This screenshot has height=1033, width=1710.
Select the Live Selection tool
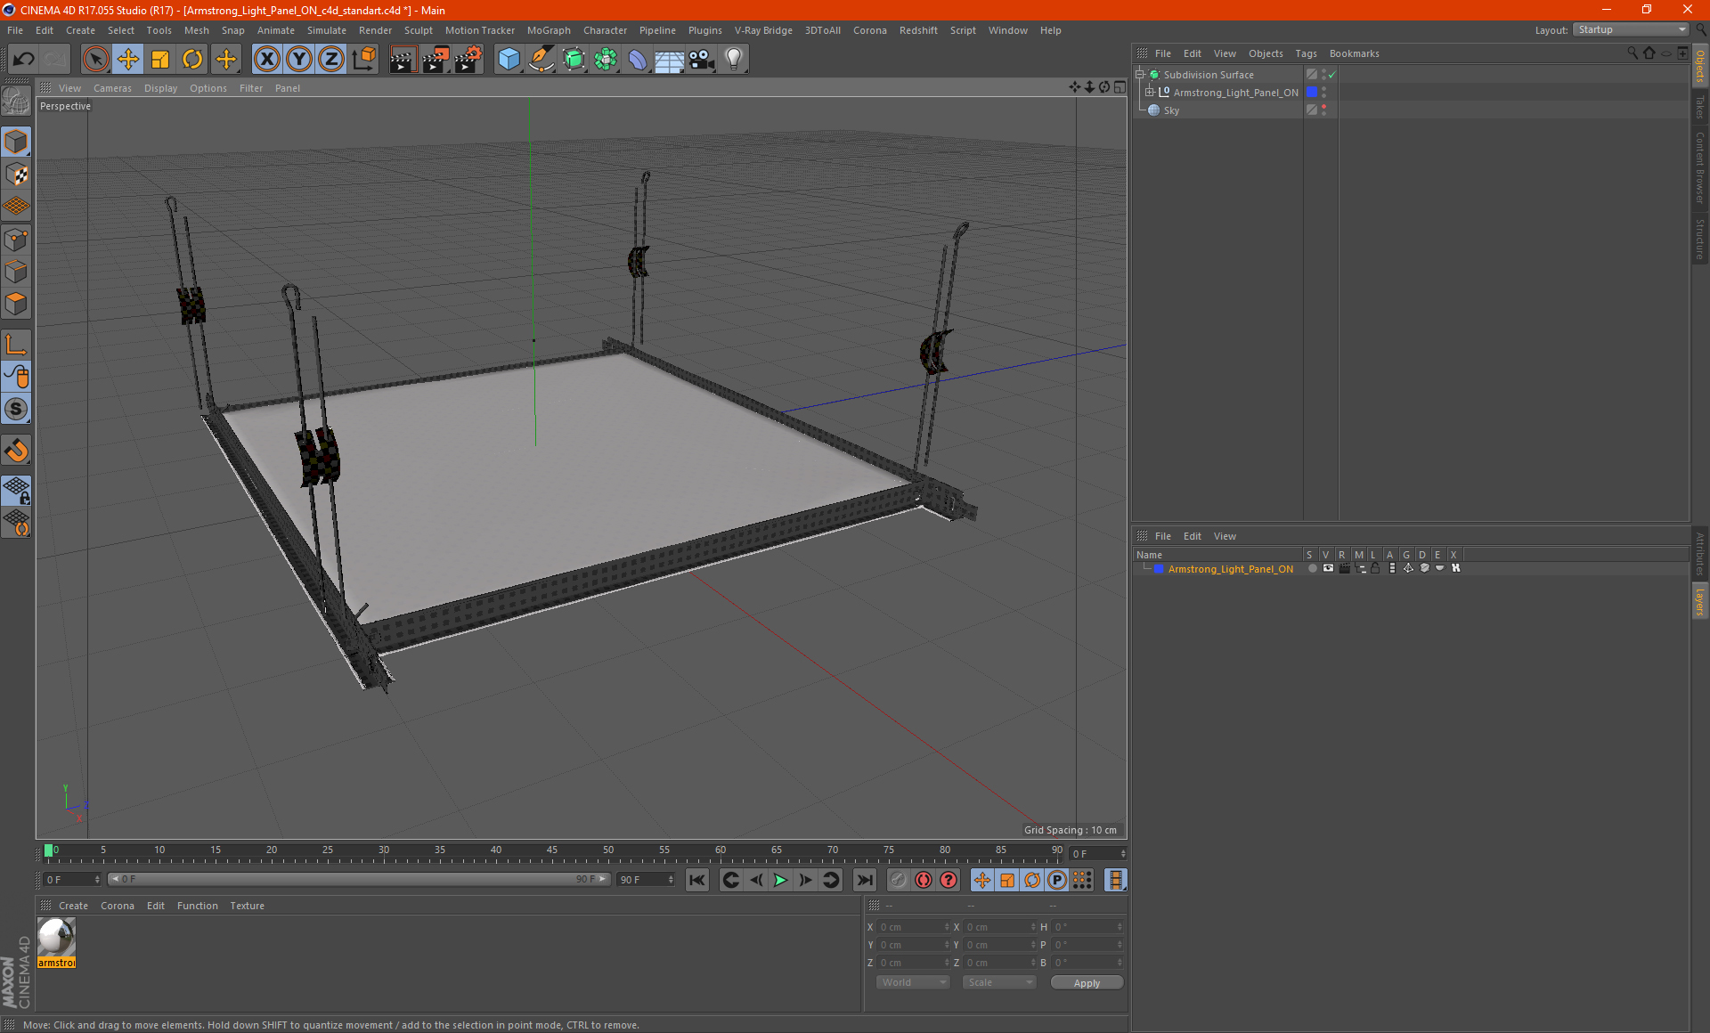[x=95, y=60]
